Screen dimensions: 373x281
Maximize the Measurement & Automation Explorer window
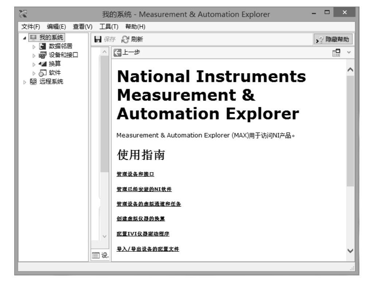coord(327,12)
